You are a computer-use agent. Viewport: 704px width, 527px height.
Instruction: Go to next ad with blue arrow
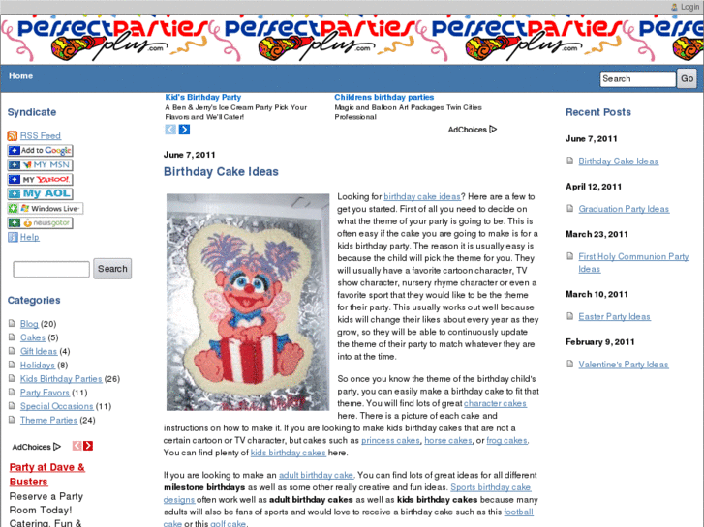coord(184,130)
